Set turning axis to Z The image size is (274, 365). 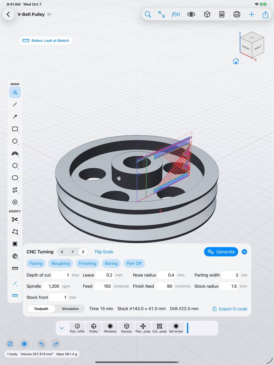pyautogui.click(x=83, y=252)
